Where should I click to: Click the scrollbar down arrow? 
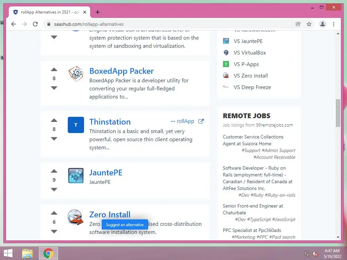point(338,237)
